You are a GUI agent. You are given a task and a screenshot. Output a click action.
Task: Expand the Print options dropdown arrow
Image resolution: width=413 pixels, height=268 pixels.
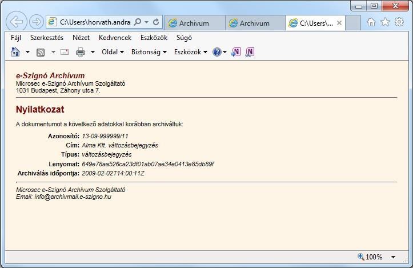93,52
